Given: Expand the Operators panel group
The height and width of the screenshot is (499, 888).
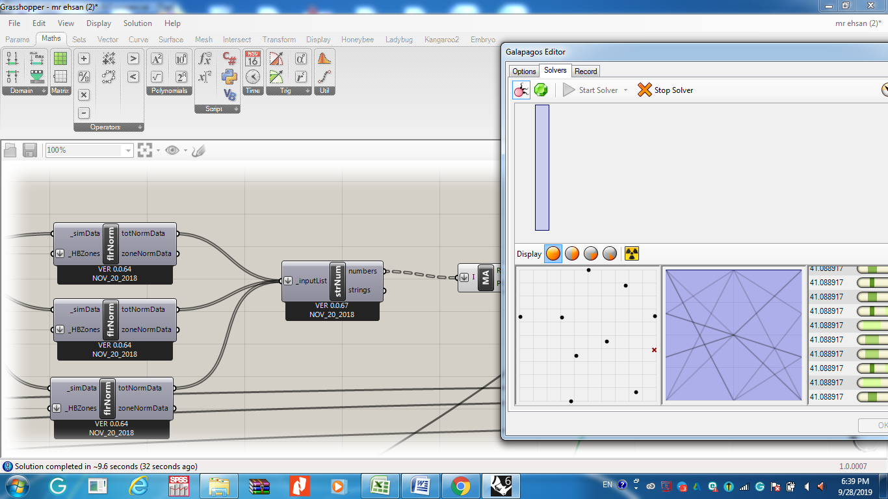Looking at the screenshot, I should (x=109, y=127).
